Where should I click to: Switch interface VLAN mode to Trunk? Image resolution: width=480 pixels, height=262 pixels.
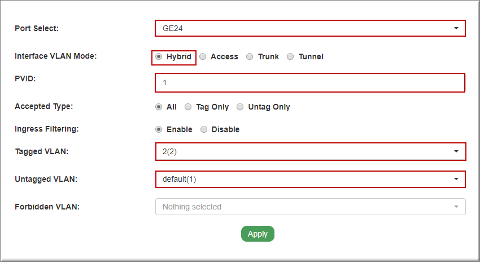click(x=250, y=57)
